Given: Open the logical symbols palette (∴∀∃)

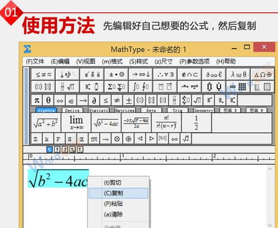Looking at the screenshot, I should pyautogui.click(x=165, y=74).
